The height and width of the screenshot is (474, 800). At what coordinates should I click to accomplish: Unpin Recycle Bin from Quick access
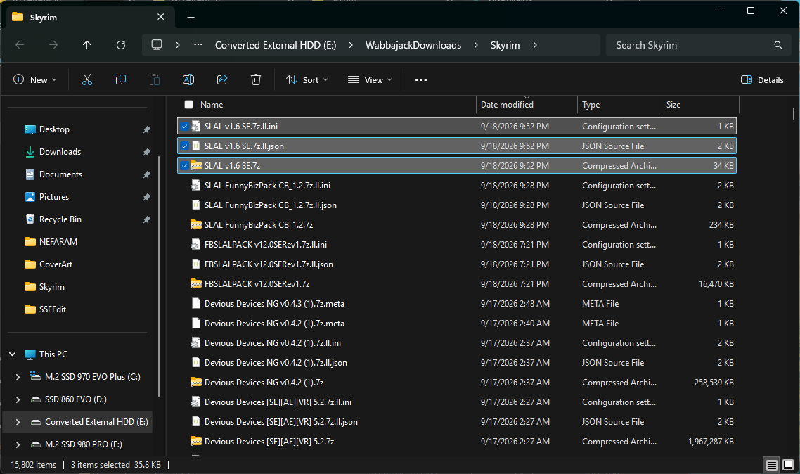[x=146, y=219]
